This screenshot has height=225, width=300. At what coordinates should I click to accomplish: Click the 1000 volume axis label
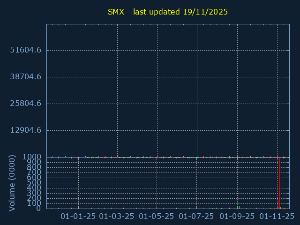(x=31, y=157)
